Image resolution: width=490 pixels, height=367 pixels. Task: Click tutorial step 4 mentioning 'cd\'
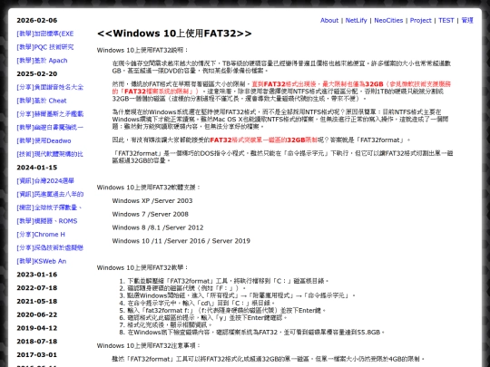(x=201, y=303)
